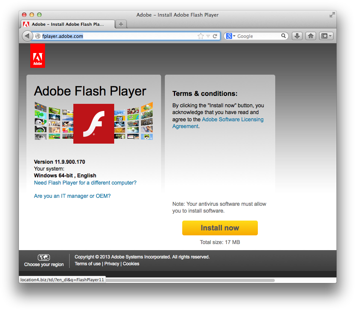Image resolution: width=355 pixels, height=310 pixels.
Task: Open the Choose your region map icon
Action: click(x=44, y=257)
